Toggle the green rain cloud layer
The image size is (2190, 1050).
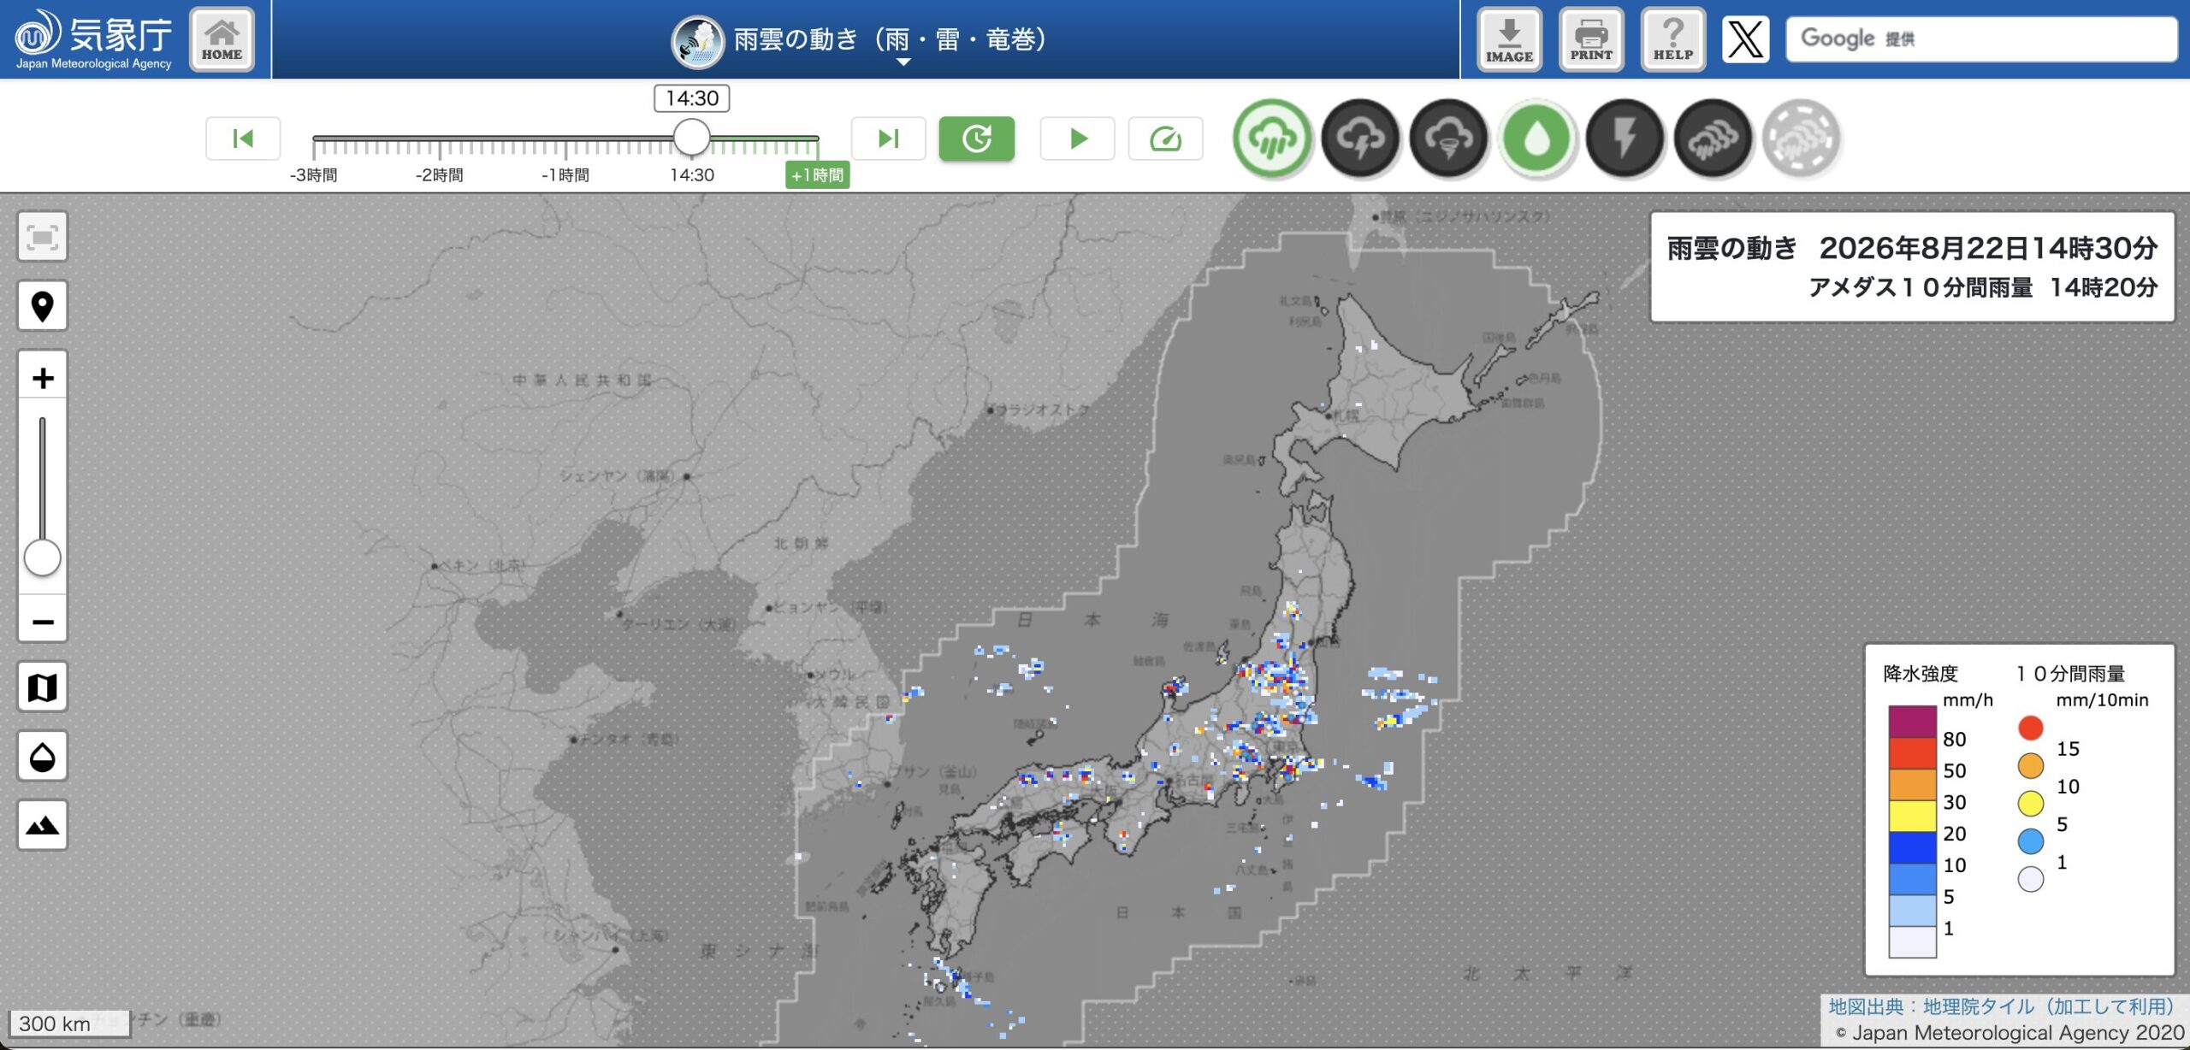pos(1272,139)
